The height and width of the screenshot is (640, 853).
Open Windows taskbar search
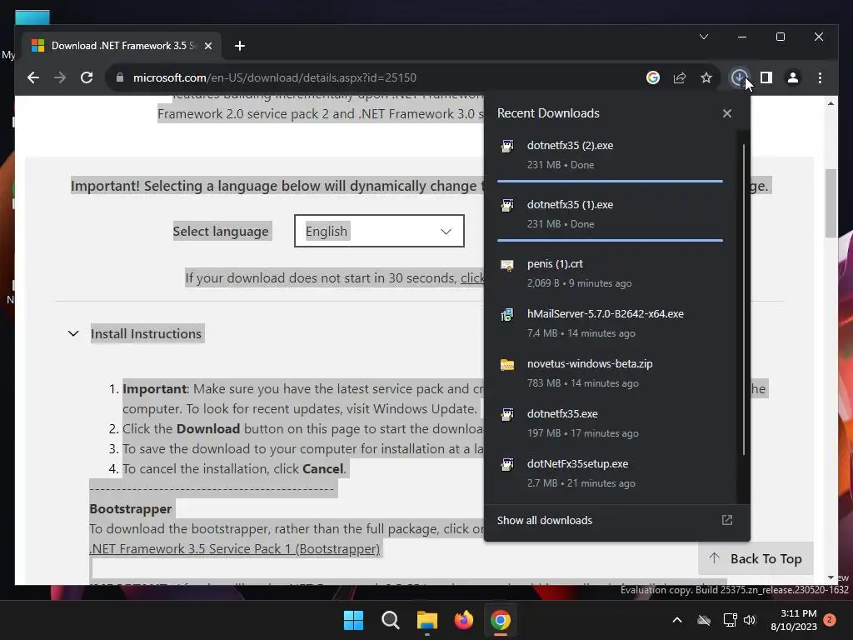tap(390, 620)
